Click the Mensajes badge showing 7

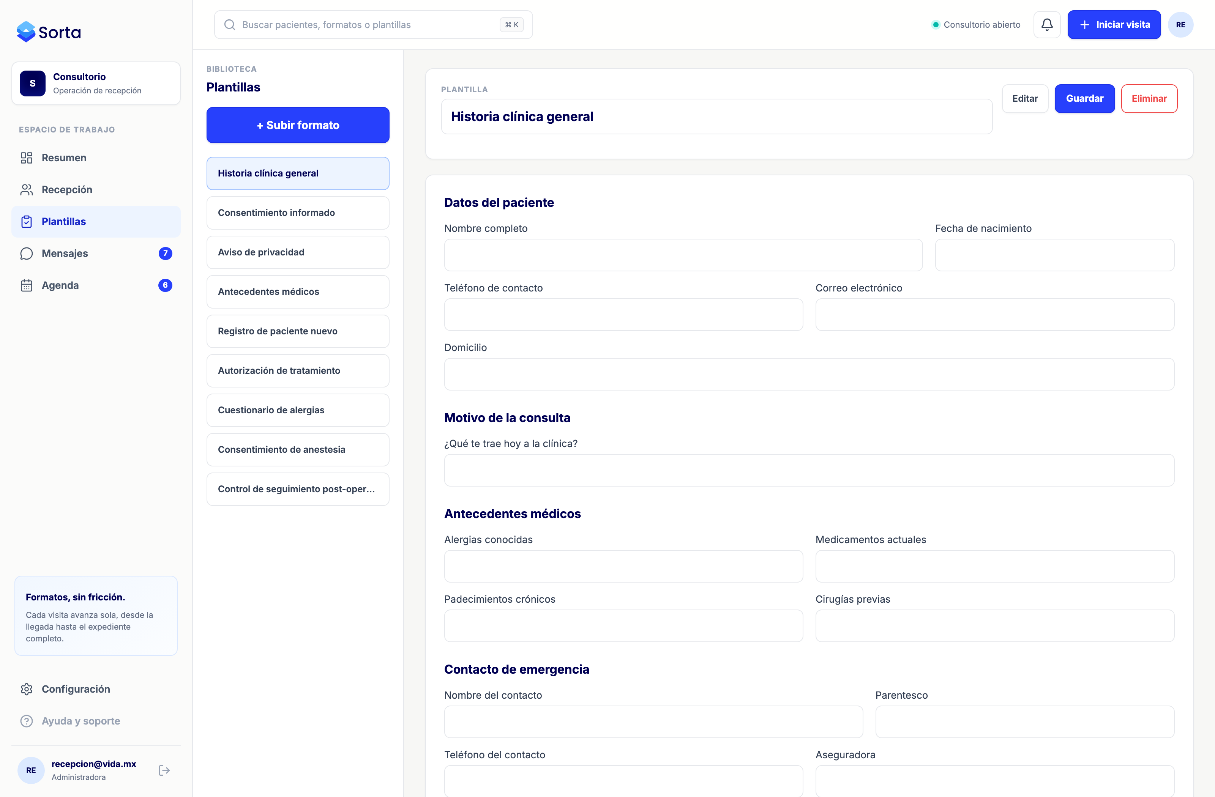(x=166, y=254)
